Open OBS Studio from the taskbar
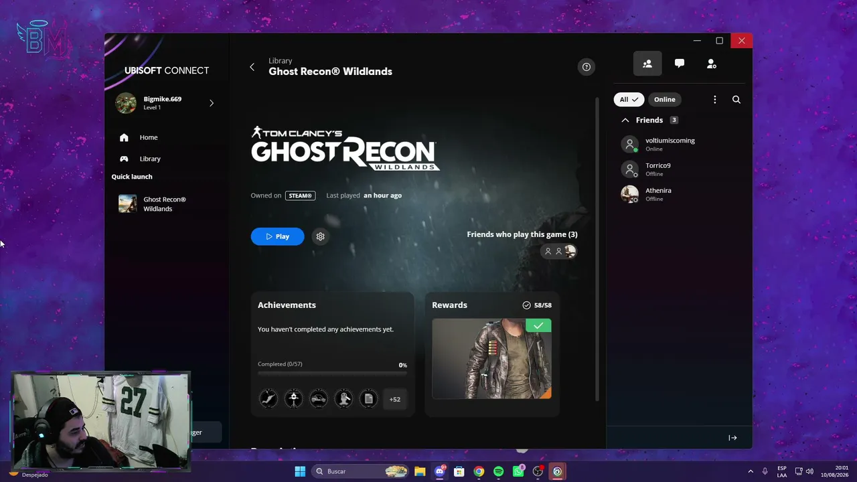The width and height of the screenshot is (857, 482). (x=538, y=471)
